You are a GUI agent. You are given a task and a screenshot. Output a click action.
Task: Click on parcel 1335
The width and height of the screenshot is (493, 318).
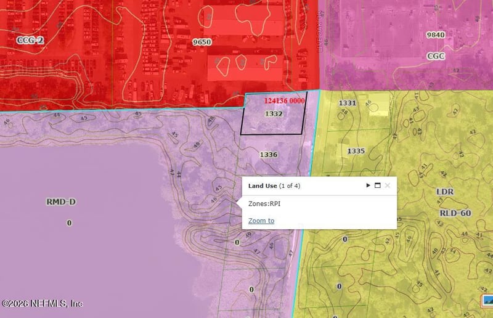[356, 151]
